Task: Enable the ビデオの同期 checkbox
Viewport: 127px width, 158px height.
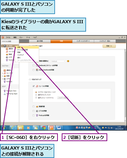Action: pyautogui.click(x=34, y=111)
